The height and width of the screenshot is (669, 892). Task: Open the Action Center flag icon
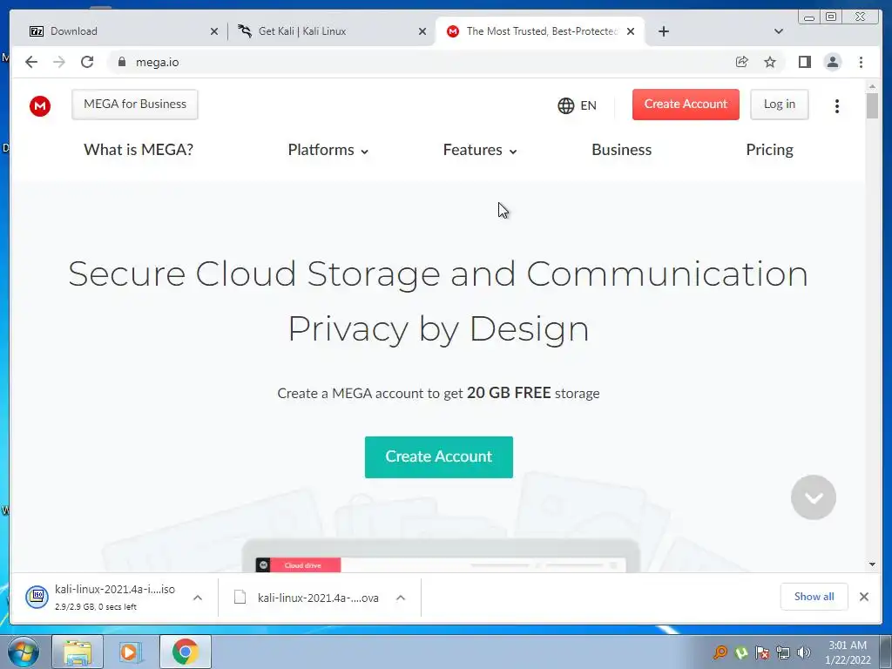click(761, 652)
